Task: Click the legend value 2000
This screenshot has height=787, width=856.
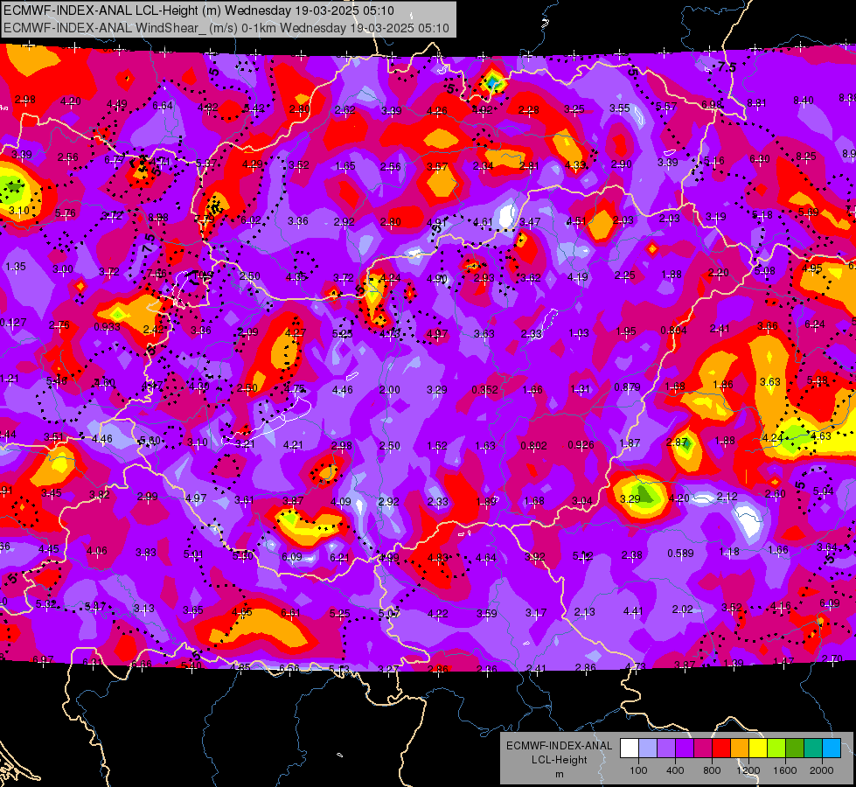Action: click(822, 770)
